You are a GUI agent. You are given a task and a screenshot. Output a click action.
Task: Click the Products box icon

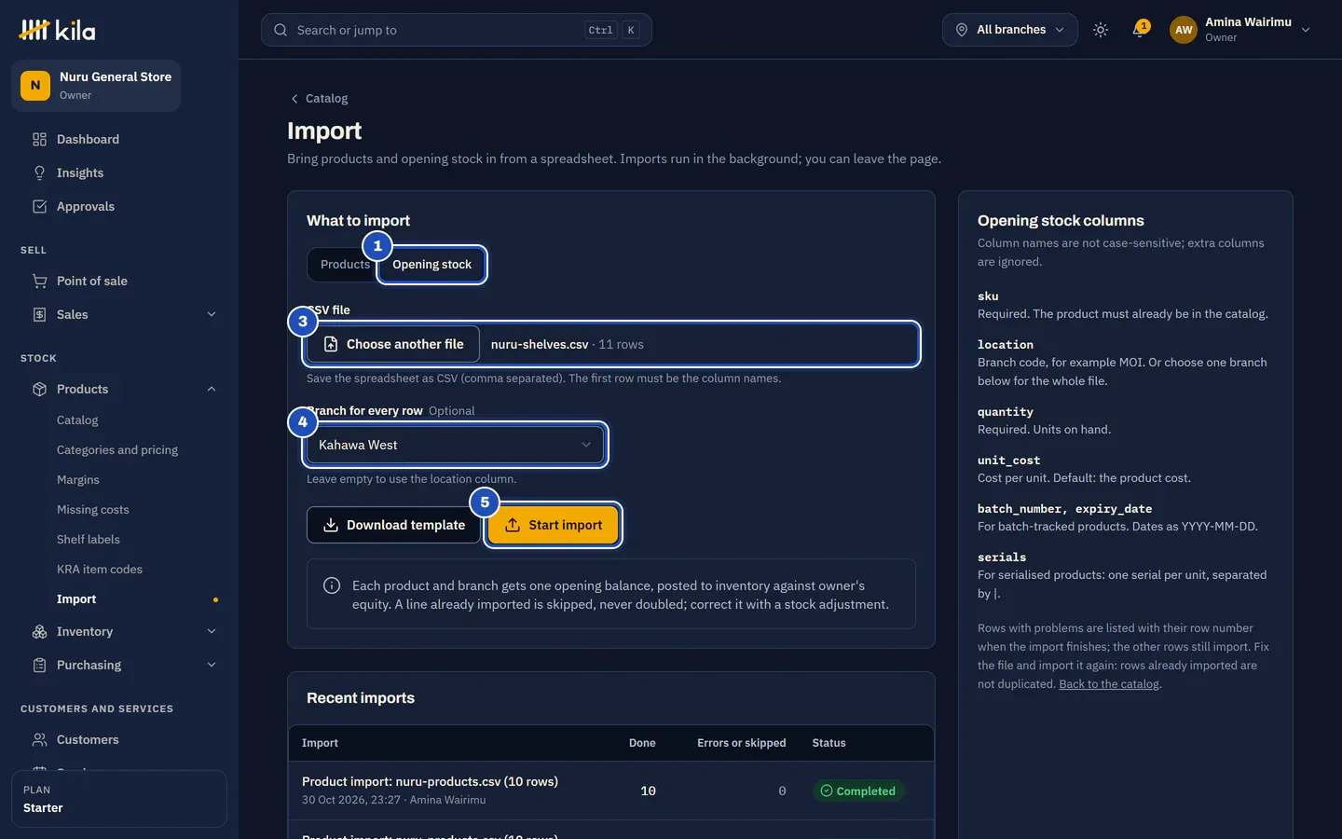(39, 389)
